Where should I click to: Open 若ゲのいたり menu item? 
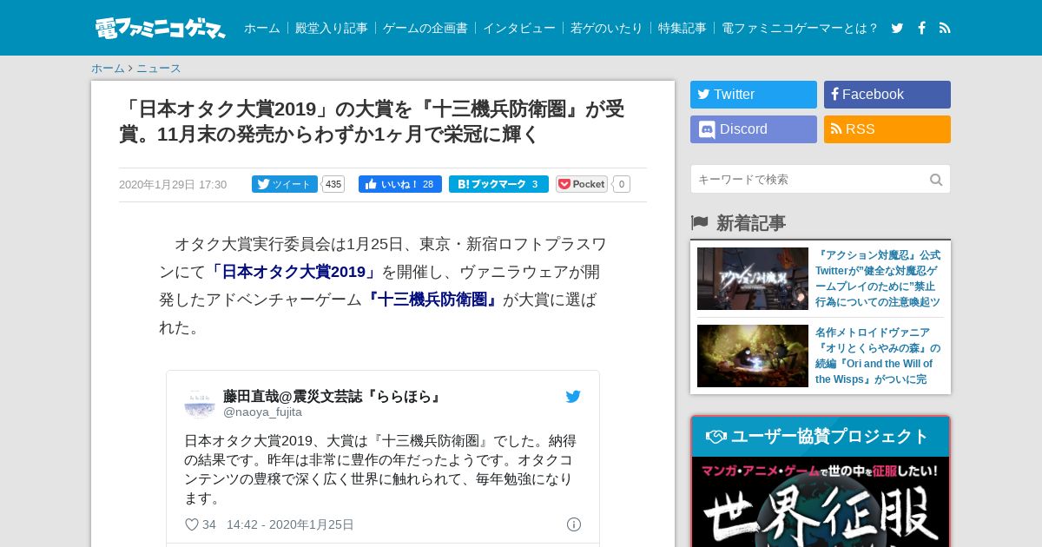click(x=607, y=28)
